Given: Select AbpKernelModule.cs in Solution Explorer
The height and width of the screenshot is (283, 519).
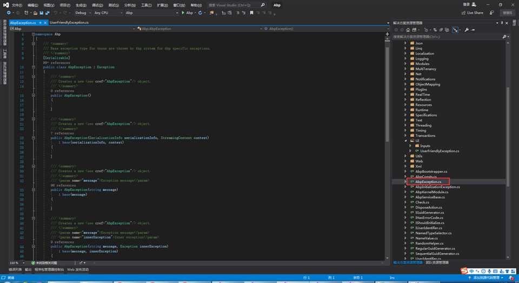Looking at the screenshot, I should pyautogui.click(x=432, y=192).
